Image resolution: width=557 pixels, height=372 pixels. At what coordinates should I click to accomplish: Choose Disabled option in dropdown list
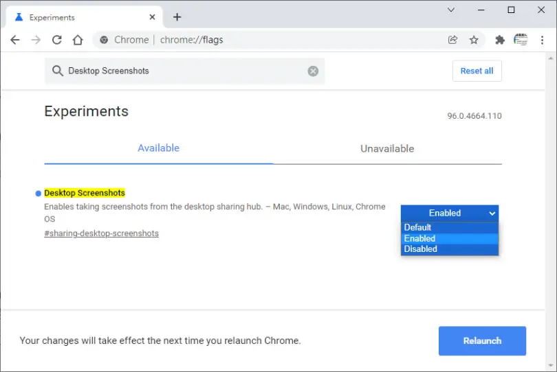(449, 249)
